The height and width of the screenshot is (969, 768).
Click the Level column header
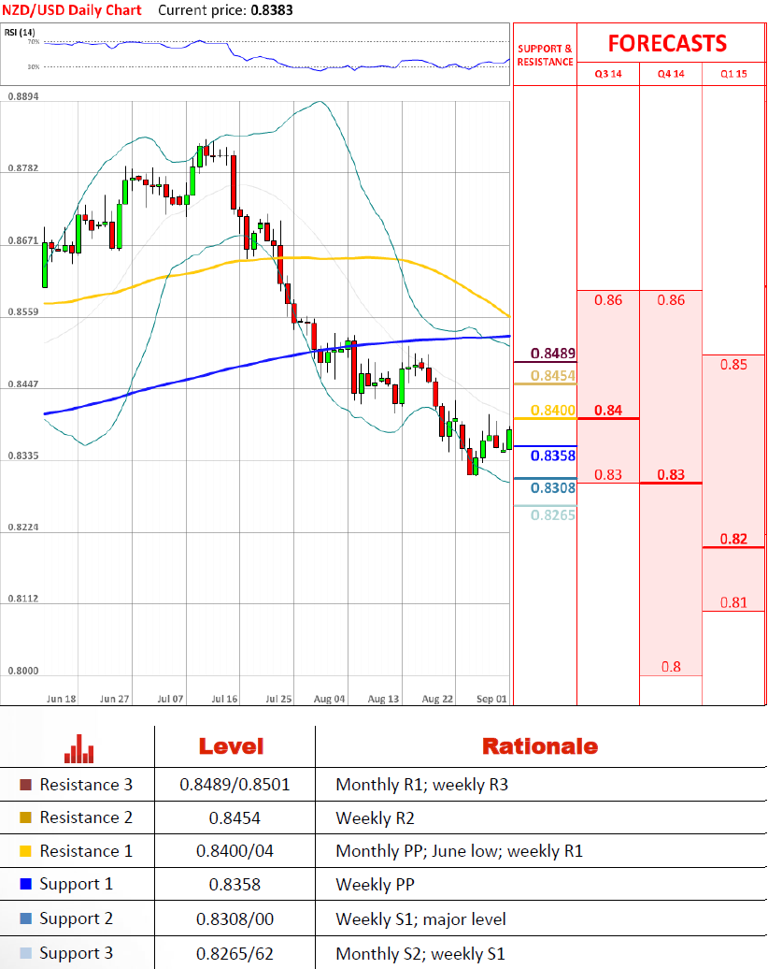pyautogui.click(x=231, y=746)
